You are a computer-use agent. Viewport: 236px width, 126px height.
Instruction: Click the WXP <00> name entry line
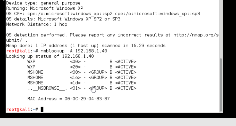click(82, 61)
